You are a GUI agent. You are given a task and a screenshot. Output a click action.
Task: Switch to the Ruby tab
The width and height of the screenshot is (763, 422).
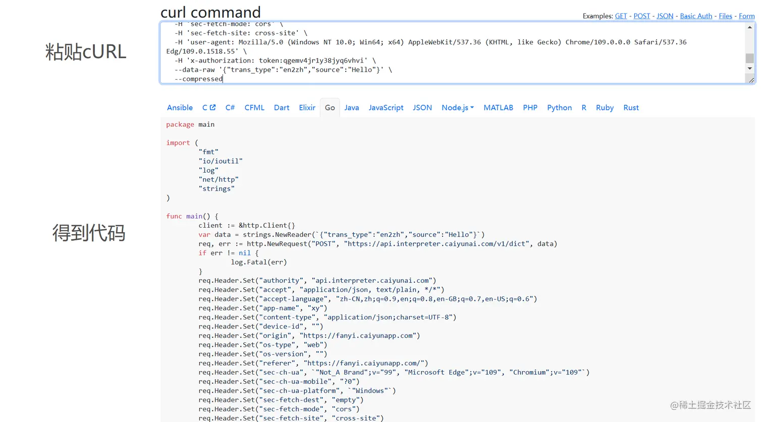(605, 108)
